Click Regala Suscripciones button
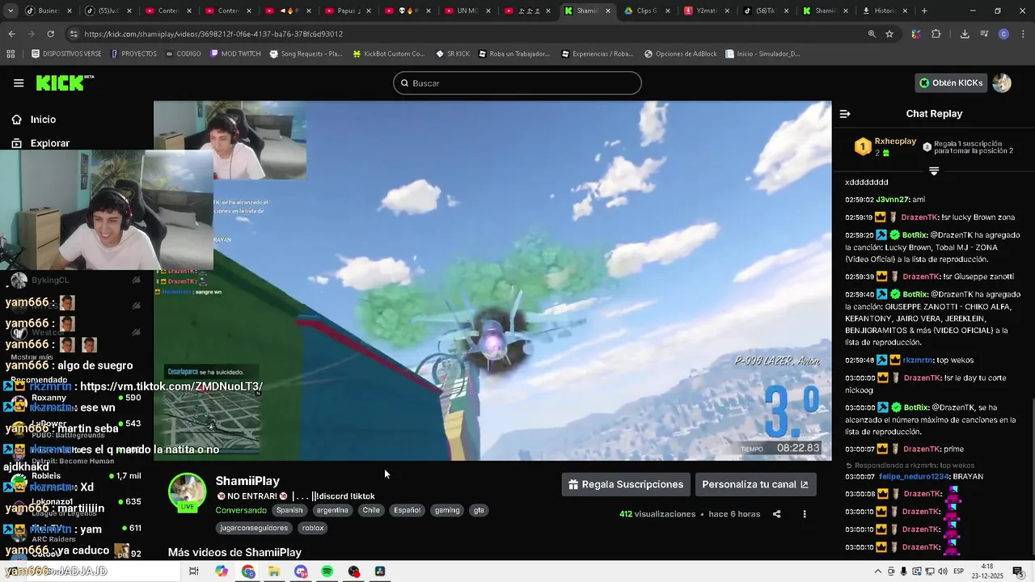 (626, 484)
